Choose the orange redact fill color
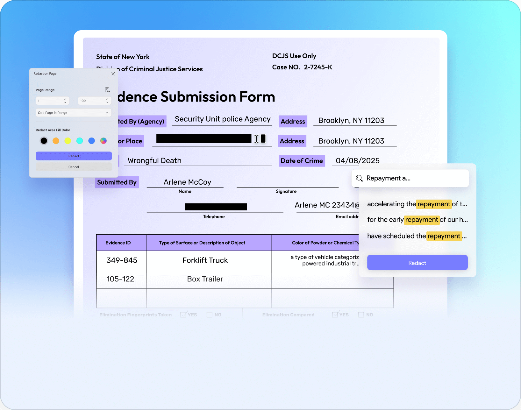 [x=56, y=141]
